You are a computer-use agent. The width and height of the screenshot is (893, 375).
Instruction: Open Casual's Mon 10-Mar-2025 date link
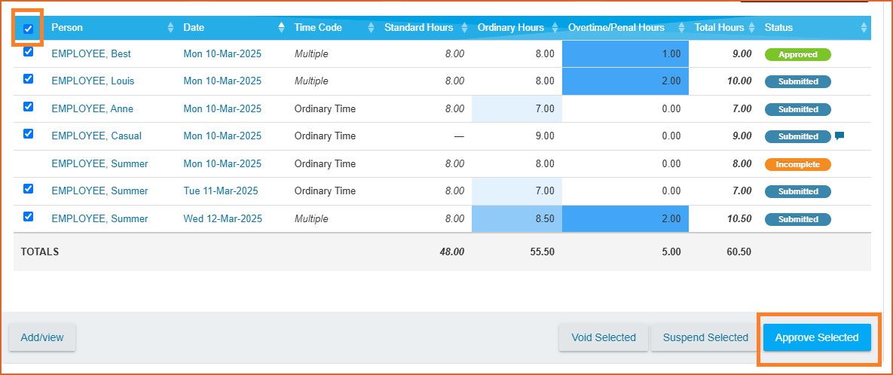tap(222, 136)
